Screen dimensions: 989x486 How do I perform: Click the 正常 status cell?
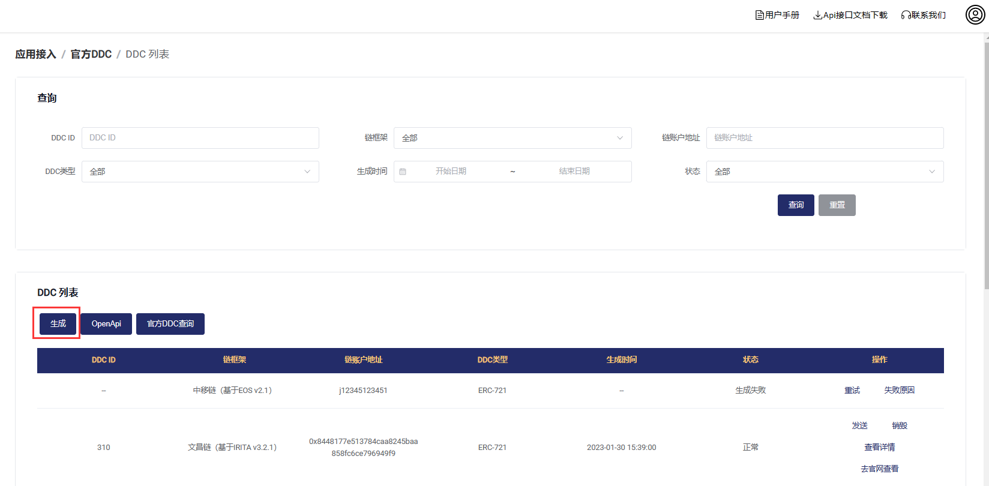pyautogui.click(x=751, y=448)
